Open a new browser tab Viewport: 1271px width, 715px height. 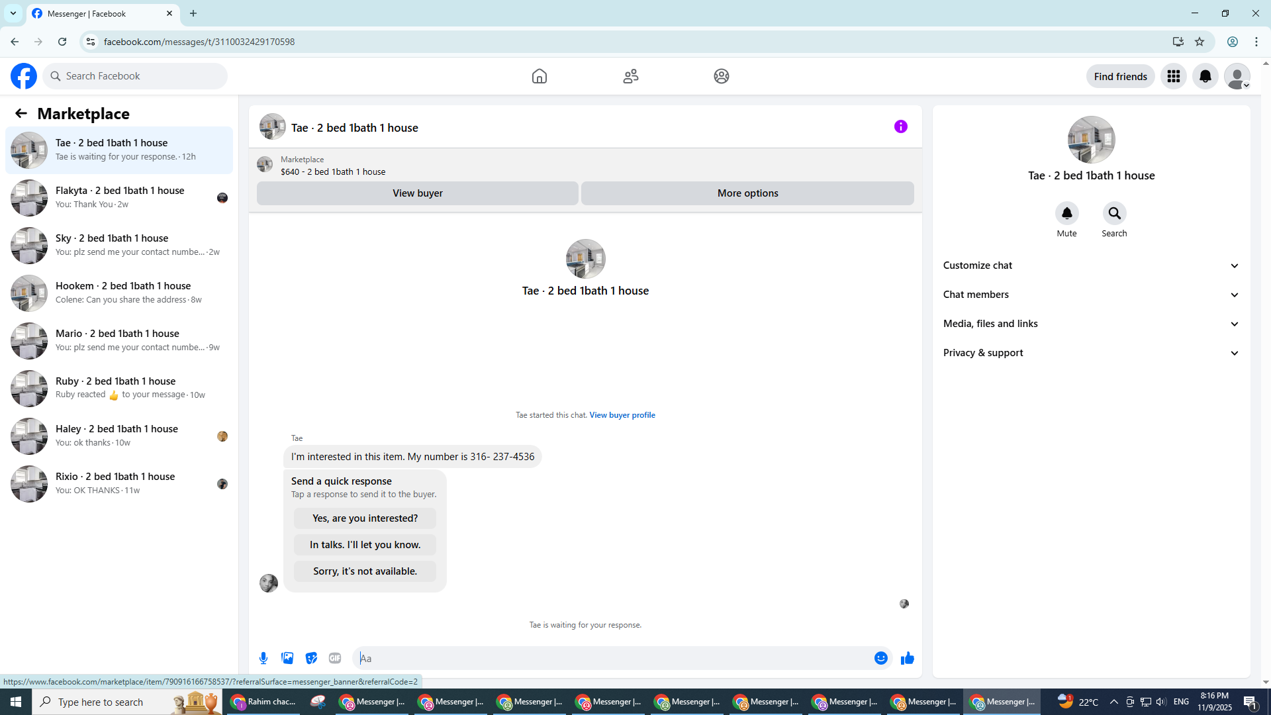tap(193, 13)
